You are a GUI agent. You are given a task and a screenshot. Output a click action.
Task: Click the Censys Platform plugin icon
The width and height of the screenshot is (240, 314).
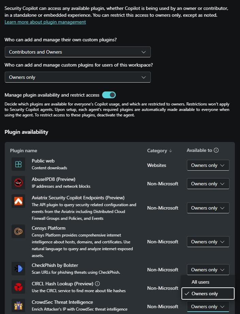click(18, 231)
